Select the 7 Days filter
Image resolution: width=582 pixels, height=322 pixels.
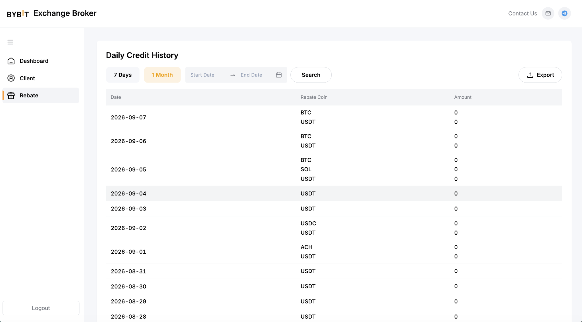[123, 75]
